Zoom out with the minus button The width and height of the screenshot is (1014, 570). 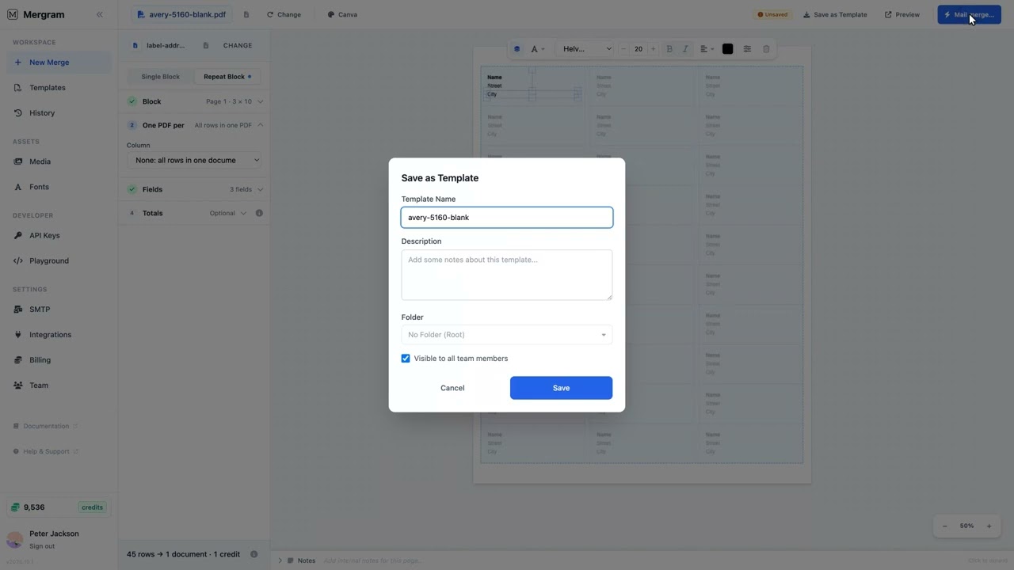click(944, 526)
